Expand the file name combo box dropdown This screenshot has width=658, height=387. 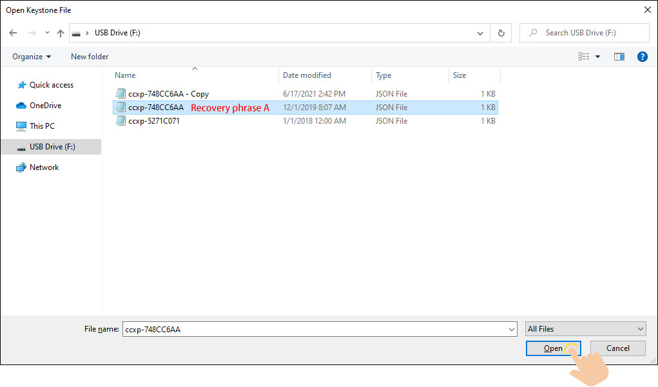point(512,328)
